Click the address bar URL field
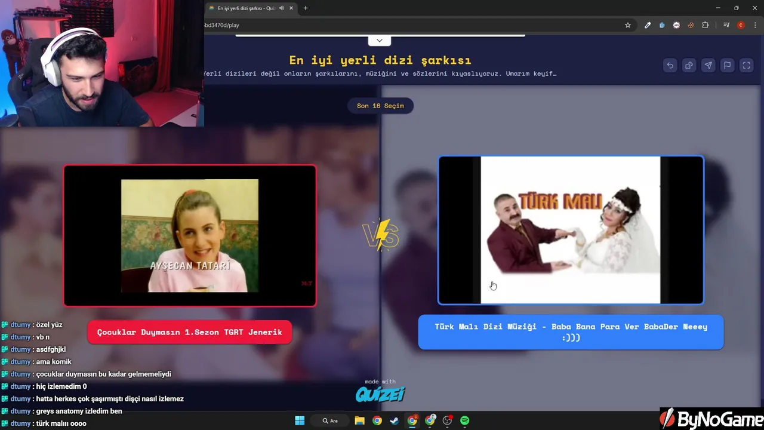 pyautogui.click(x=412, y=25)
